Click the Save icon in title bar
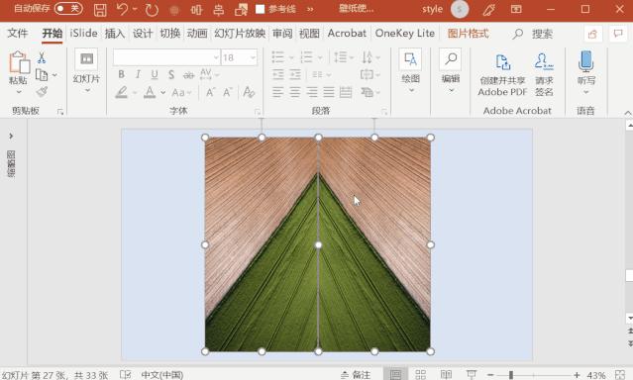 point(100,9)
